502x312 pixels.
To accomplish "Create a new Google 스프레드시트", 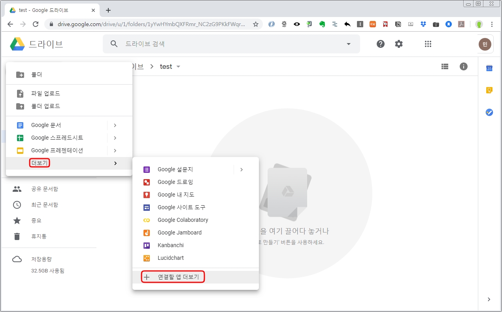I will [57, 138].
